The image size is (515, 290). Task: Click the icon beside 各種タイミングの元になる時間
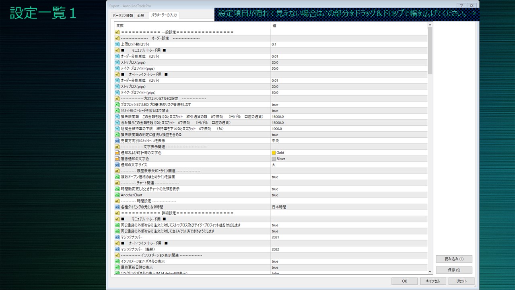(117, 207)
